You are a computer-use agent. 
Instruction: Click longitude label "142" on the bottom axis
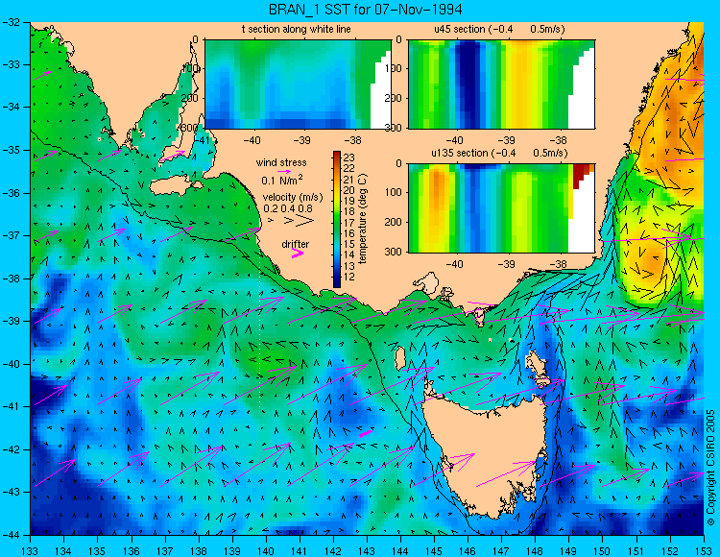333,551
